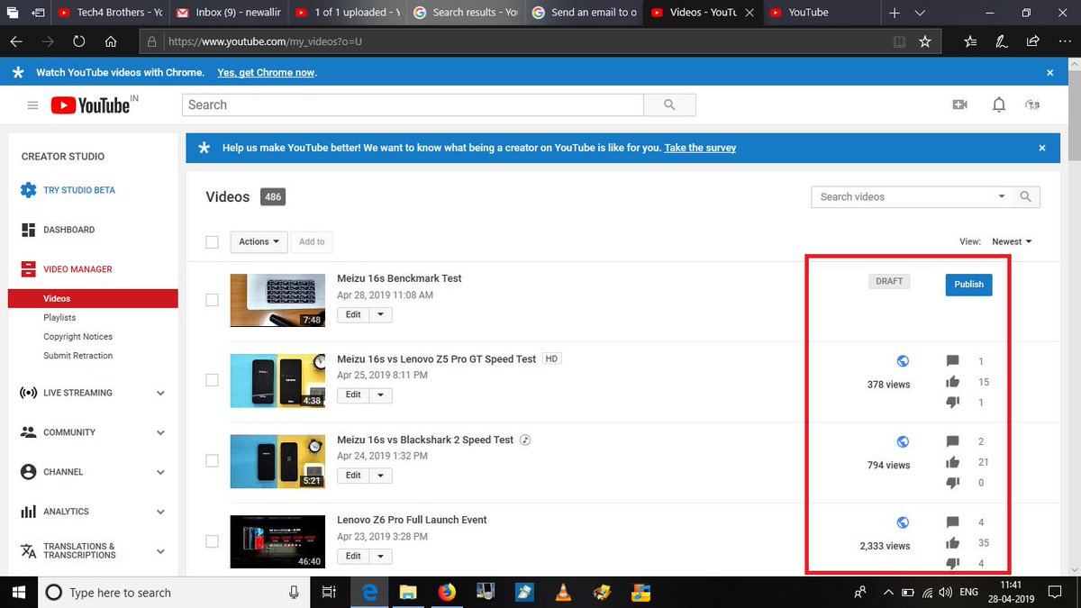Click the HD badge on Lenovo Z5 video

(551, 358)
